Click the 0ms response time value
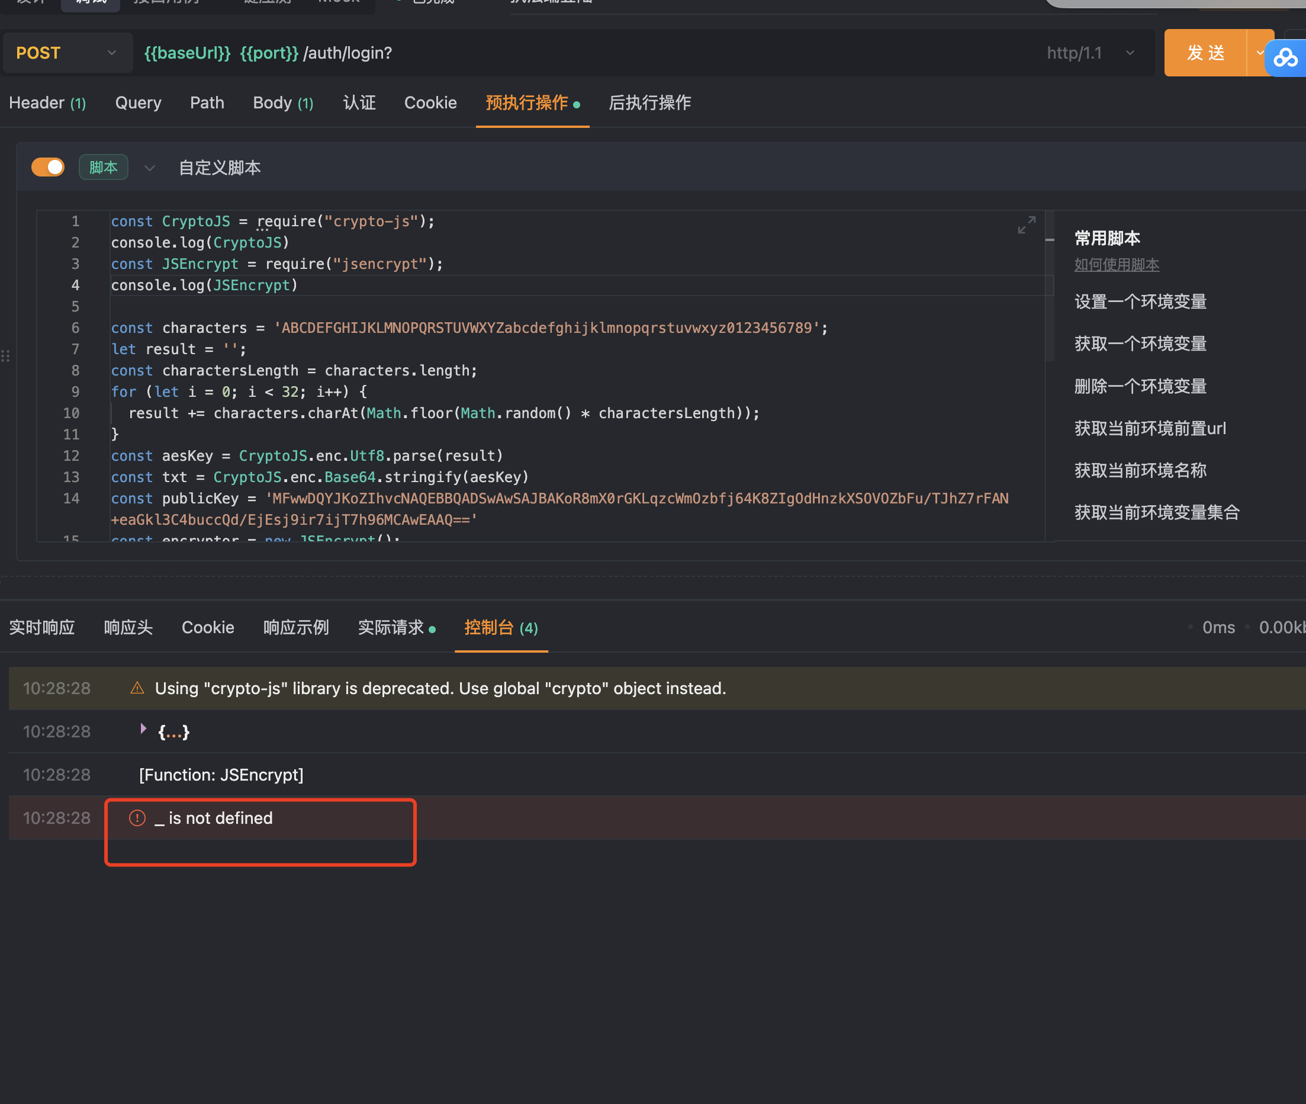 click(x=1218, y=627)
